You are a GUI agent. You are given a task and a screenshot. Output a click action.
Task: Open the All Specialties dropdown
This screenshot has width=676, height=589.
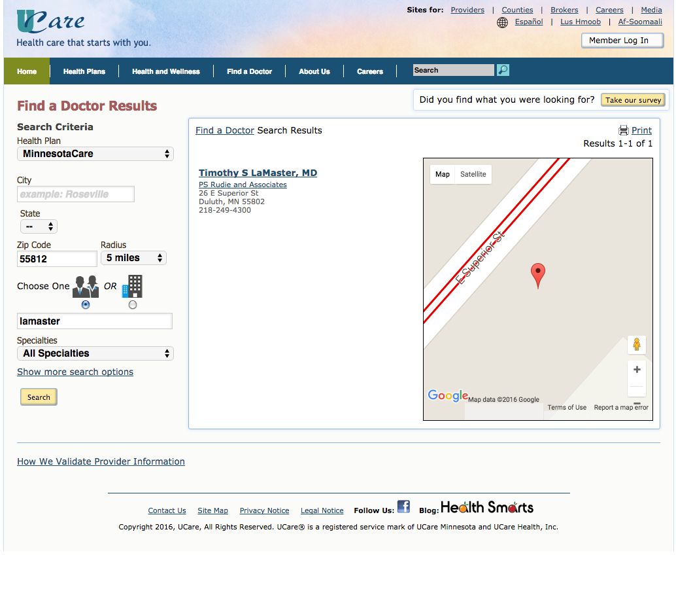[95, 353]
